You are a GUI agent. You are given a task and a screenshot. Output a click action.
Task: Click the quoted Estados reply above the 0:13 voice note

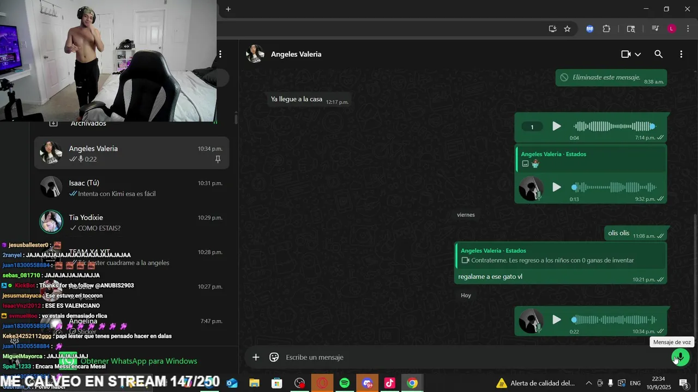click(591, 159)
